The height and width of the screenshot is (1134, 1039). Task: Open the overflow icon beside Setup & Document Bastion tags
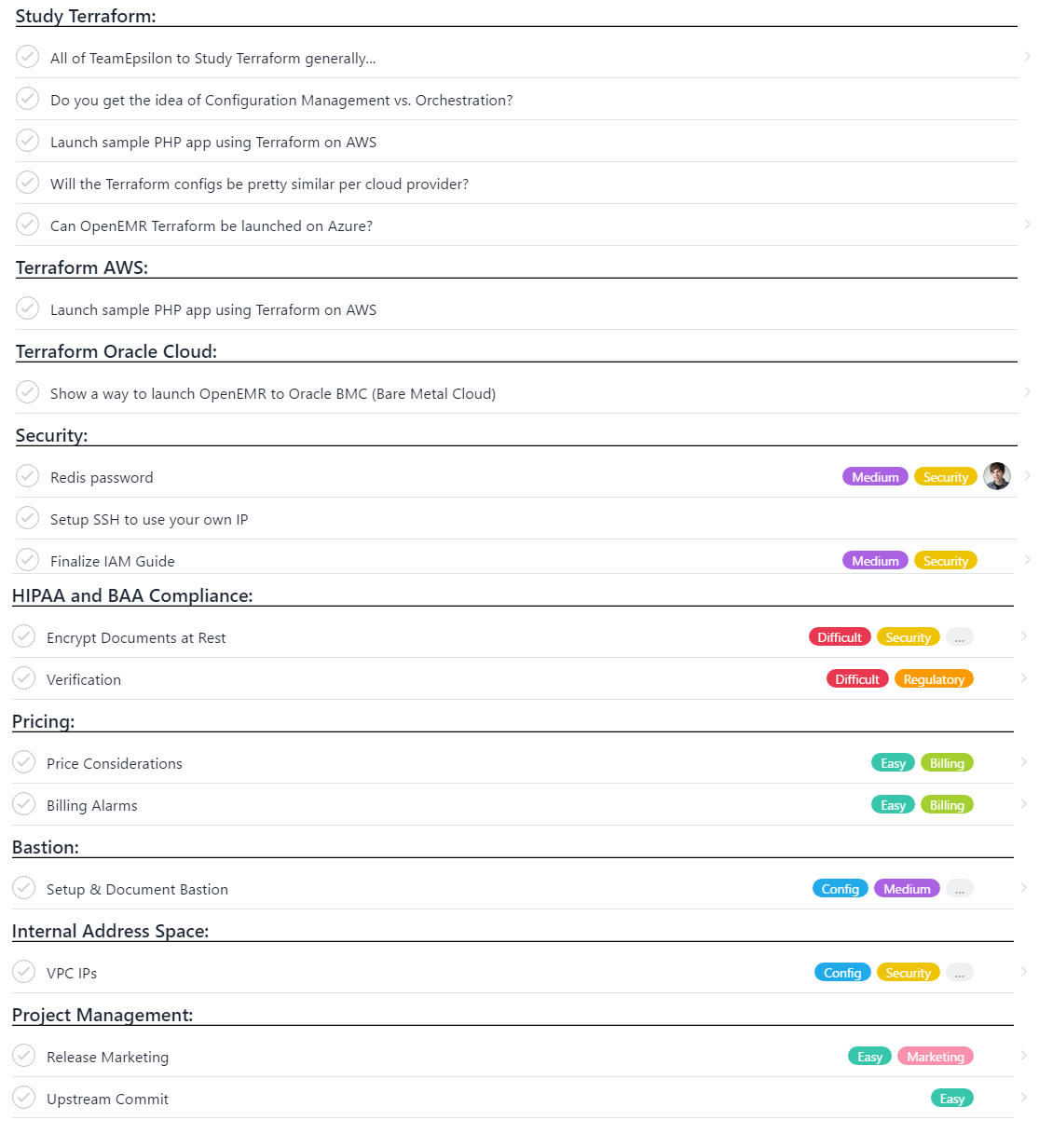tap(960, 888)
